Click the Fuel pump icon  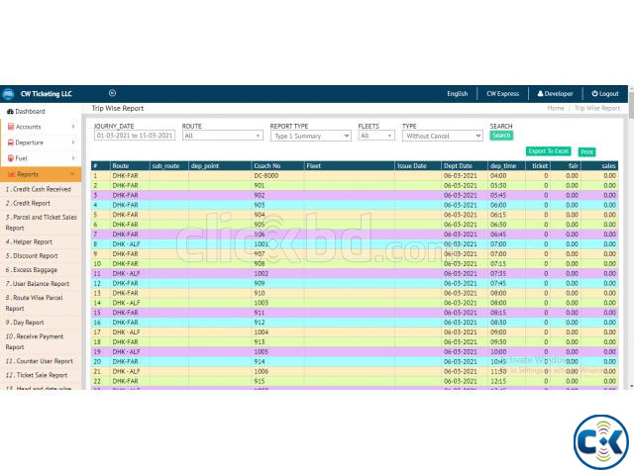tap(11, 158)
